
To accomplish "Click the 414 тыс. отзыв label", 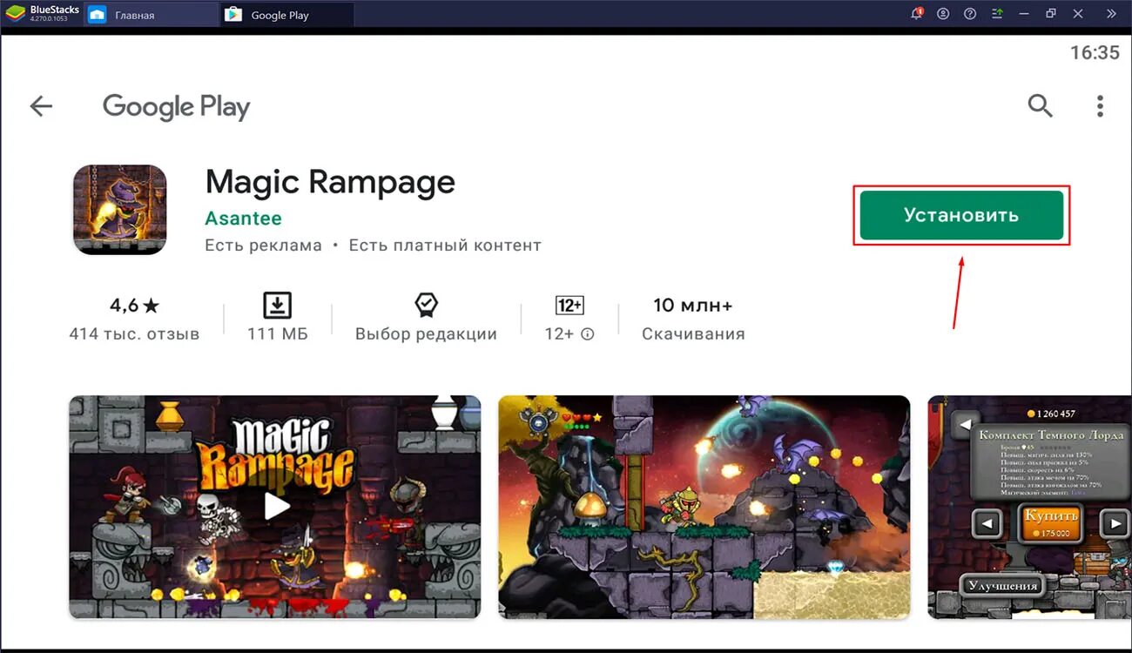I will (134, 333).
